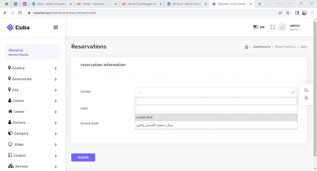Image resolution: width=317 pixels, height=171 pixels.
Task: Click the search field in Center dropdown
Action: (x=216, y=101)
